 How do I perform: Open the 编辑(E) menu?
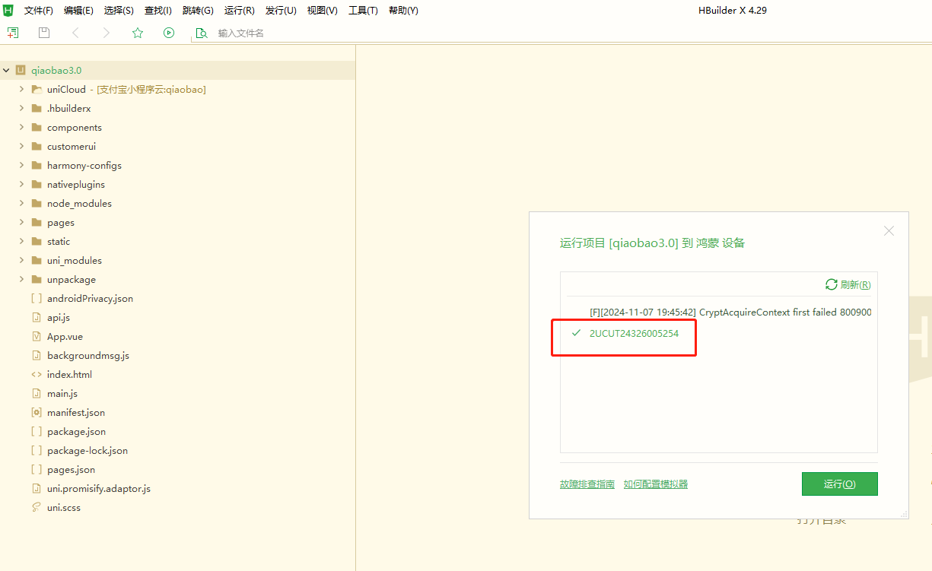78,11
